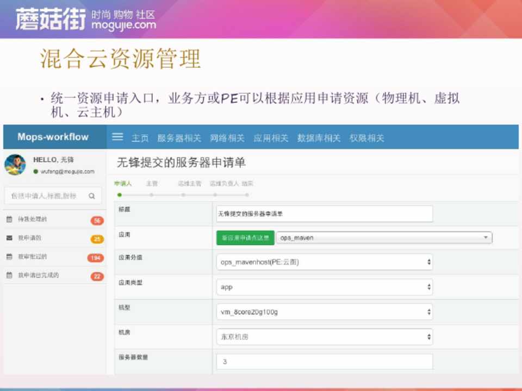Click the green new application request button

pos(245,238)
